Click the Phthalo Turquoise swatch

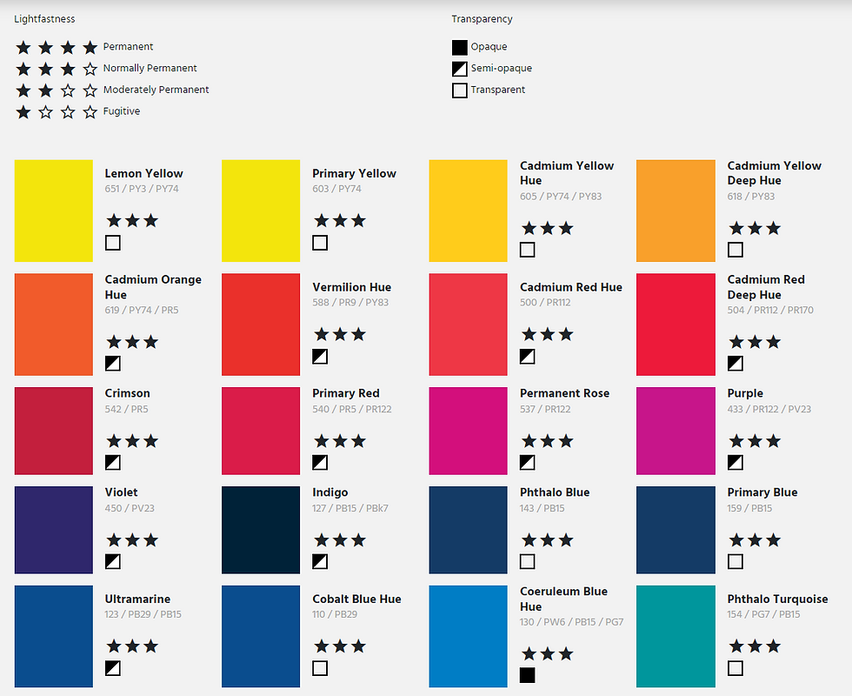(676, 636)
